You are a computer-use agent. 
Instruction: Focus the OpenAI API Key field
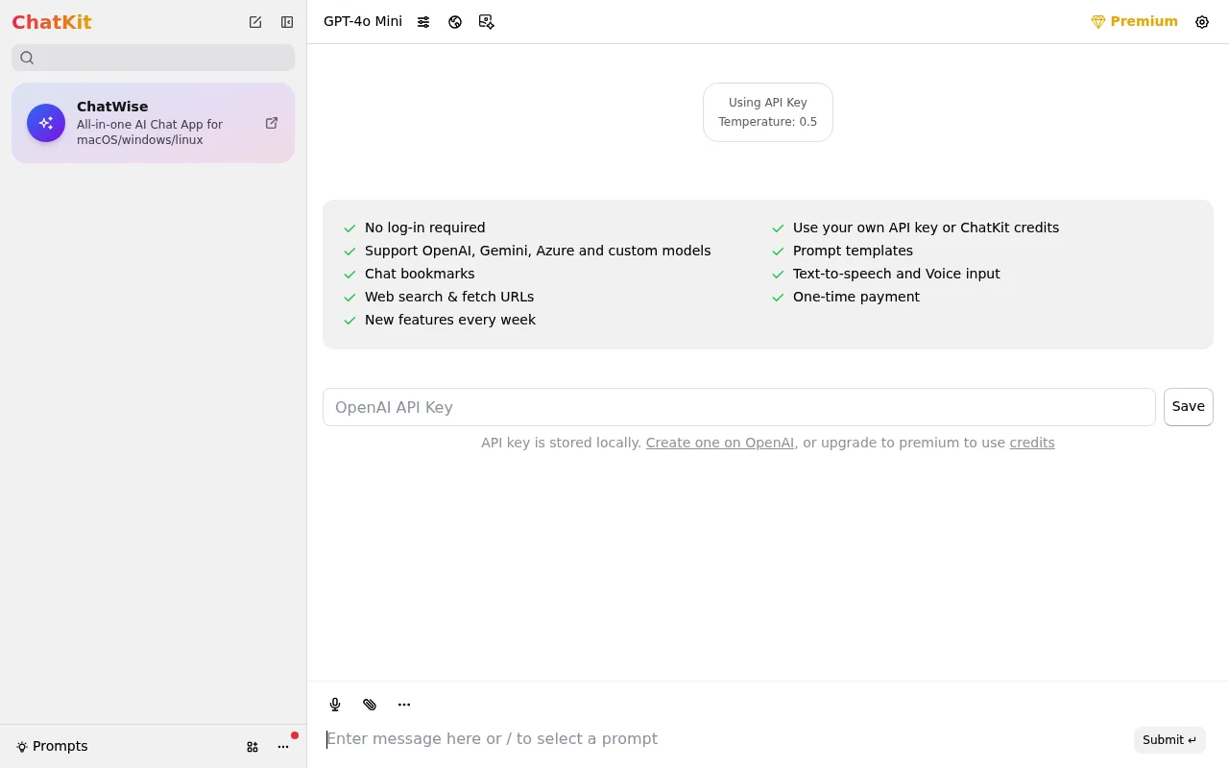click(x=739, y=407)
